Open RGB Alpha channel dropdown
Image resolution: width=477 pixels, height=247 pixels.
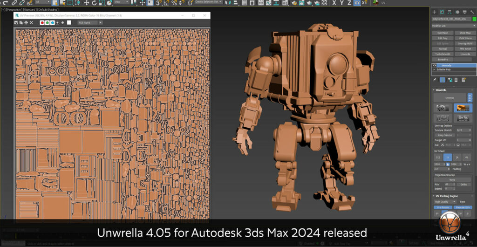tap(90, 22)
